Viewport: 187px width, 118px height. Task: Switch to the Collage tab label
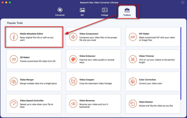(105, 15)
